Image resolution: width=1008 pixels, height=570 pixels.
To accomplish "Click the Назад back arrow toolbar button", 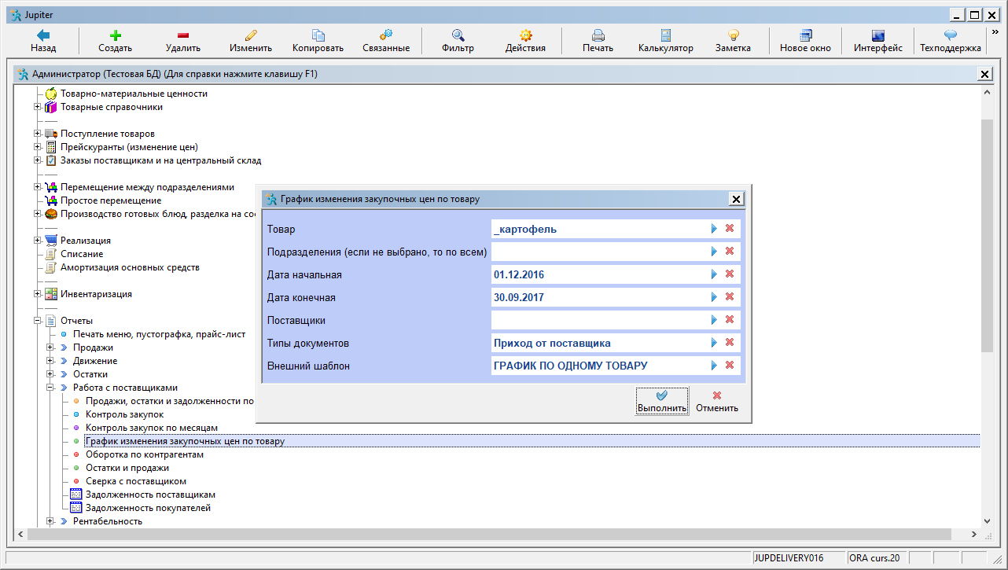I will pos(43,41).
